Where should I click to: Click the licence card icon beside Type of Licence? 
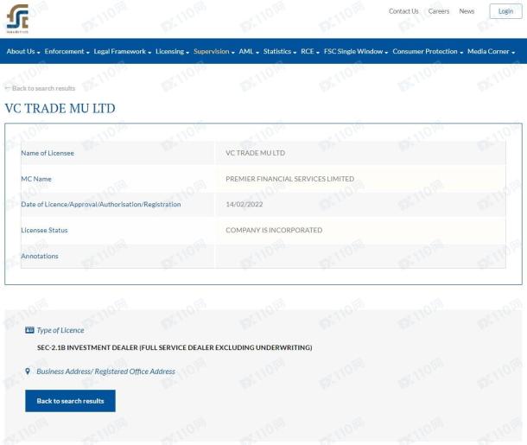[x=29, y=330]
